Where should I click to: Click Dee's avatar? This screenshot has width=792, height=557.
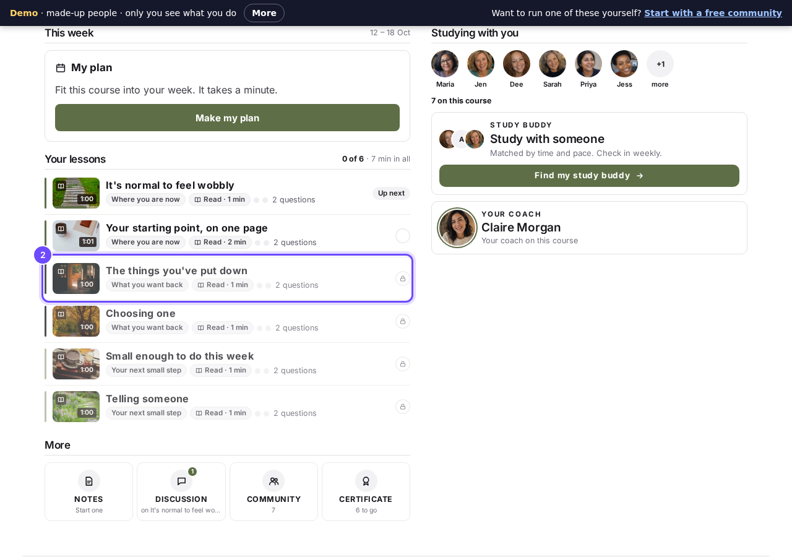[517, 64]
